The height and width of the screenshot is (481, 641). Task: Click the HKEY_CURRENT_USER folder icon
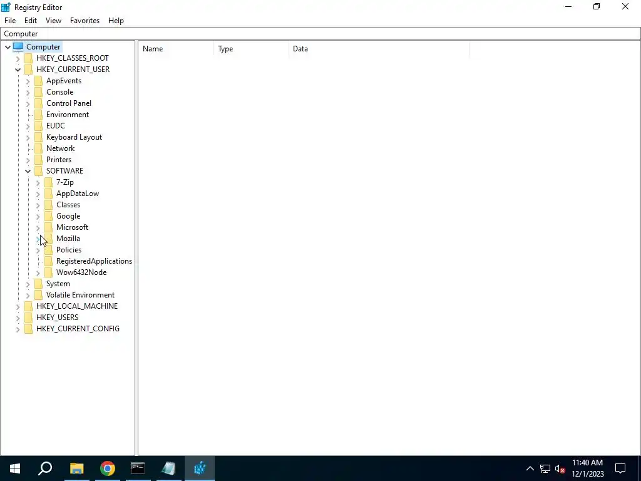point(28,69)
